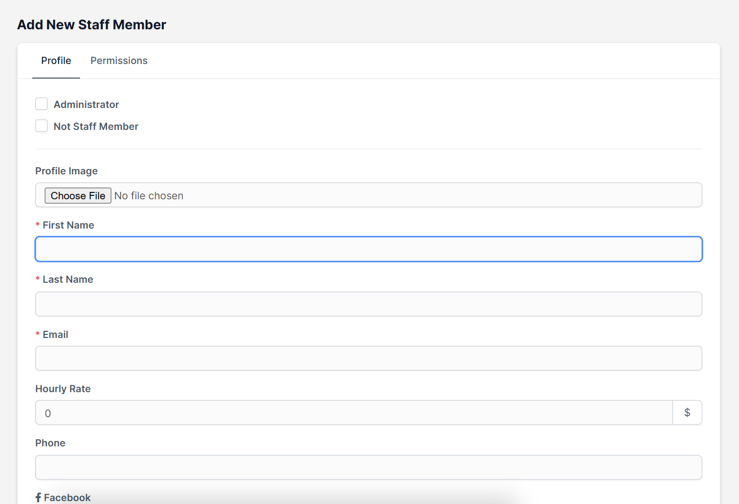Select the Profile tab

point(56,61)
